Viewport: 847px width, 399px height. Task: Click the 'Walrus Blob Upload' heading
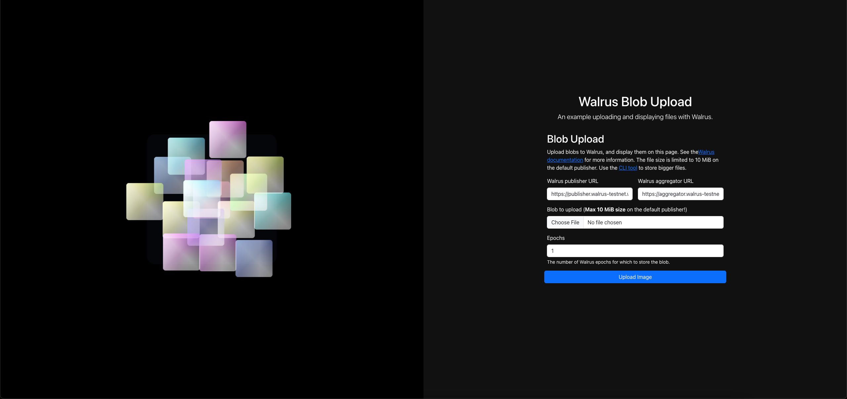pyautogui.click(x=635, y=102)
